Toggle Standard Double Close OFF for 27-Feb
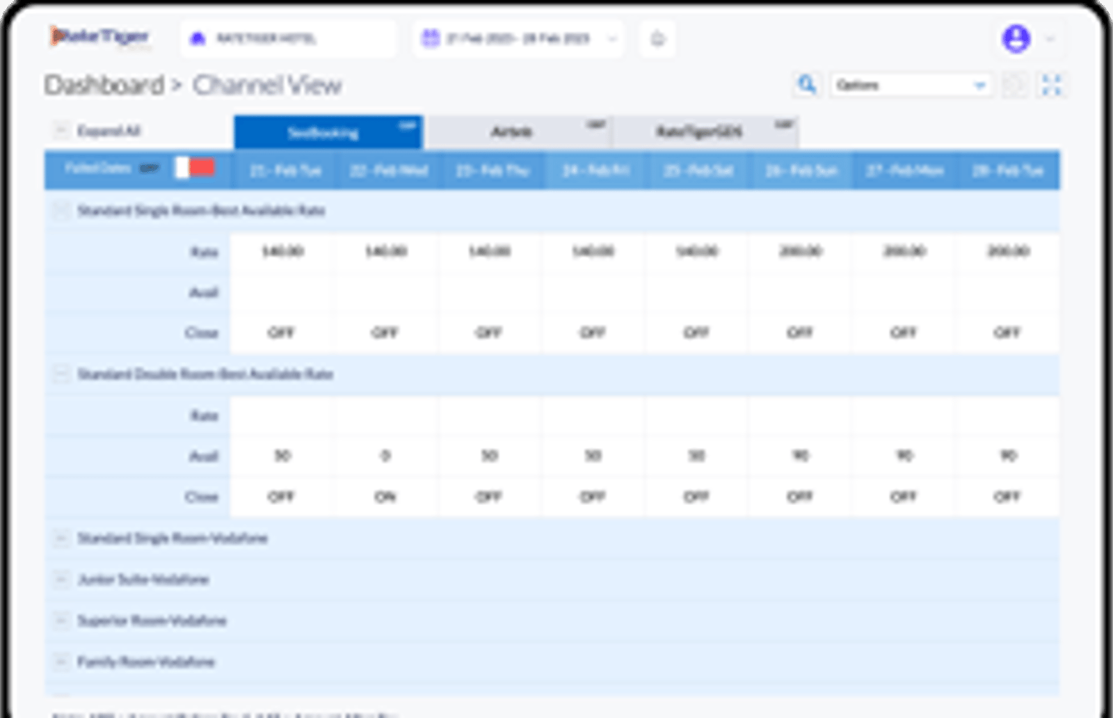The height and width of the screenshot is (718, 1113). click(x=904, y=497)
